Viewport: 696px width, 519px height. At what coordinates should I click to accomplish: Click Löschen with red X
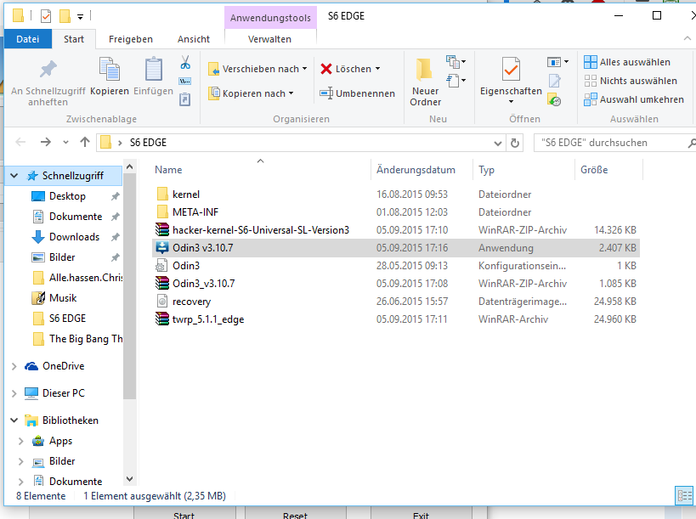tap(345, 69)
